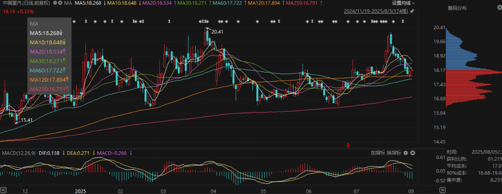The image size is (502, 194).
Task: Click the 12 month label on time axis
Action: point(25,192)
